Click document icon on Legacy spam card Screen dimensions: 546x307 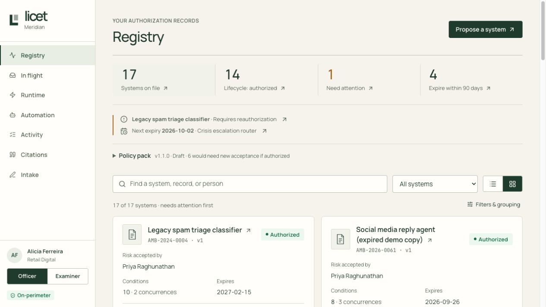tap(132, 235)
